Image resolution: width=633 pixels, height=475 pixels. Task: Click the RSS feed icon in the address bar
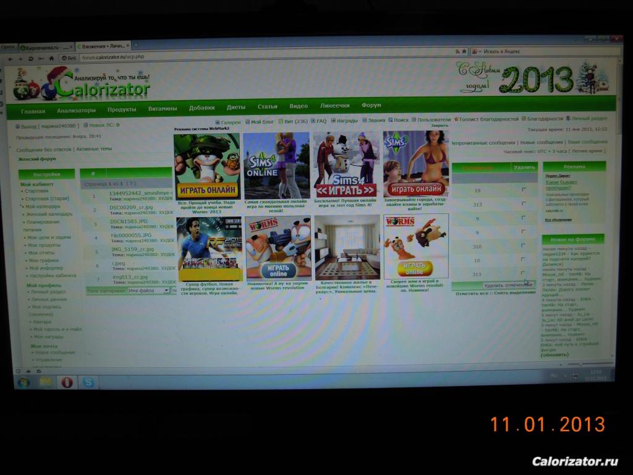pyautogui.click(x=457, y=52)
